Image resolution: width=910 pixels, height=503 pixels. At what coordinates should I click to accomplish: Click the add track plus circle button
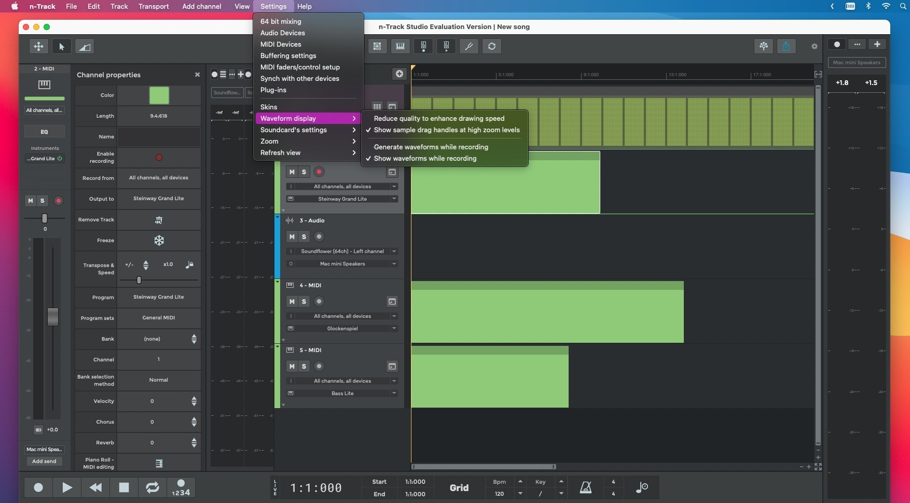399,74
